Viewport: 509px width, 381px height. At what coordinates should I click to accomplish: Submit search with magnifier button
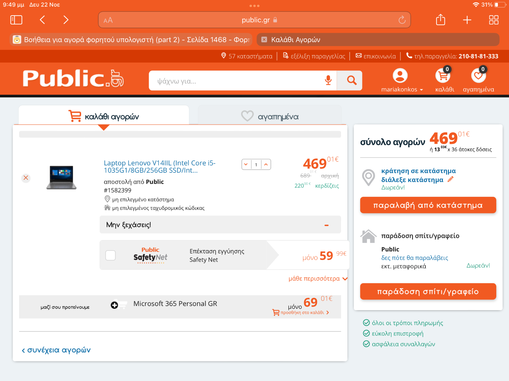[350, 81]
